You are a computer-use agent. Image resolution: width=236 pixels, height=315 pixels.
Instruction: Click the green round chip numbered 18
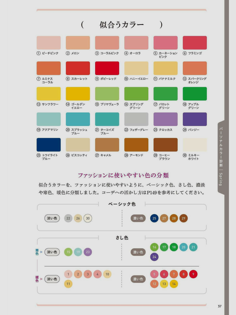(174, 247)
